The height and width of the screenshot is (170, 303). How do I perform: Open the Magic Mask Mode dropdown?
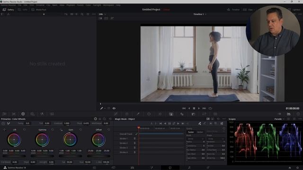pos(196,139)
